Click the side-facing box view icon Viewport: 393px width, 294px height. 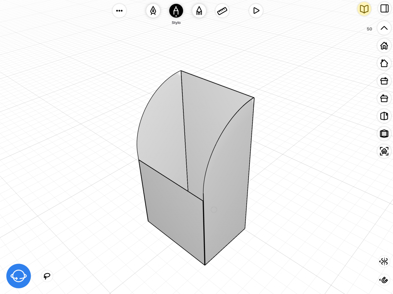[384, 116]
